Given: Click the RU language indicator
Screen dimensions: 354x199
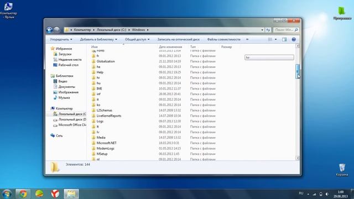Looking at the screenshot, I should (301, 193).
